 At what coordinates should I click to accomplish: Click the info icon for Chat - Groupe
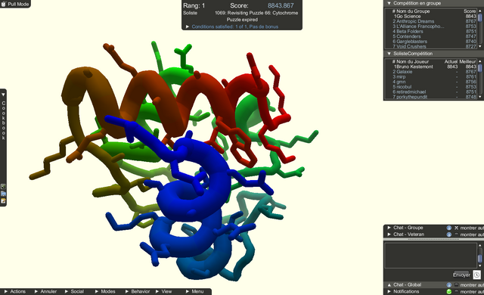coord(448,228)
